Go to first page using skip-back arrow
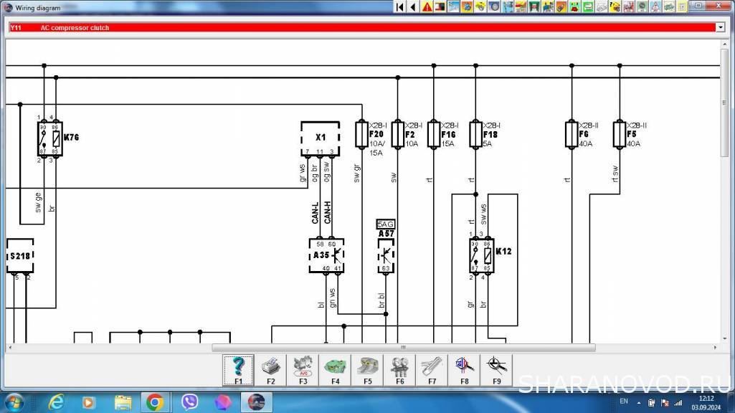Screen dimensions: 735x413 [400, 6]
